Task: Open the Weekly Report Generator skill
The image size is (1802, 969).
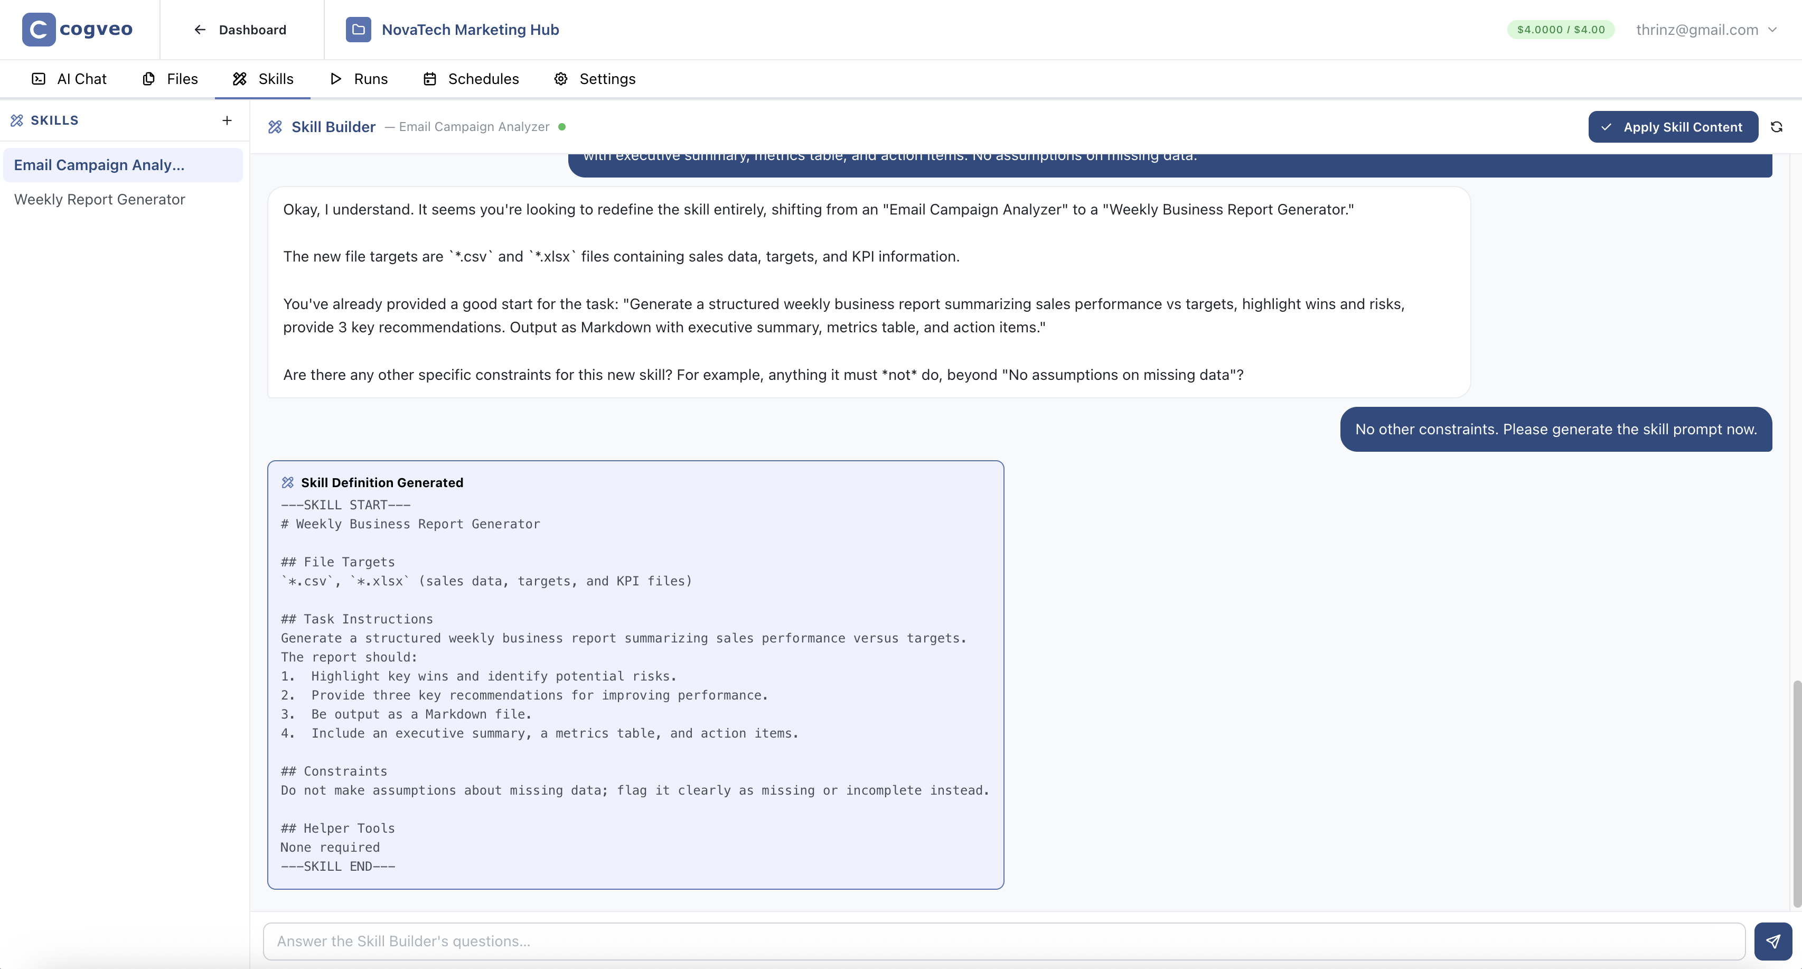Action: pos(99,199)
